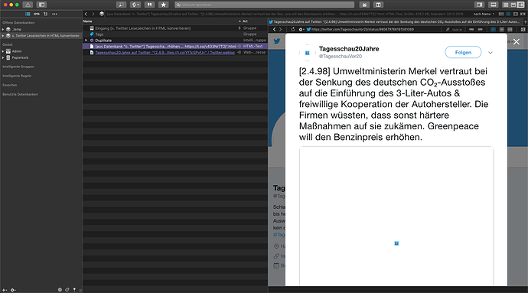528x293 pixels.
Task: Open the add (+) menu at sidebar bottom
Action: point(5,290)
